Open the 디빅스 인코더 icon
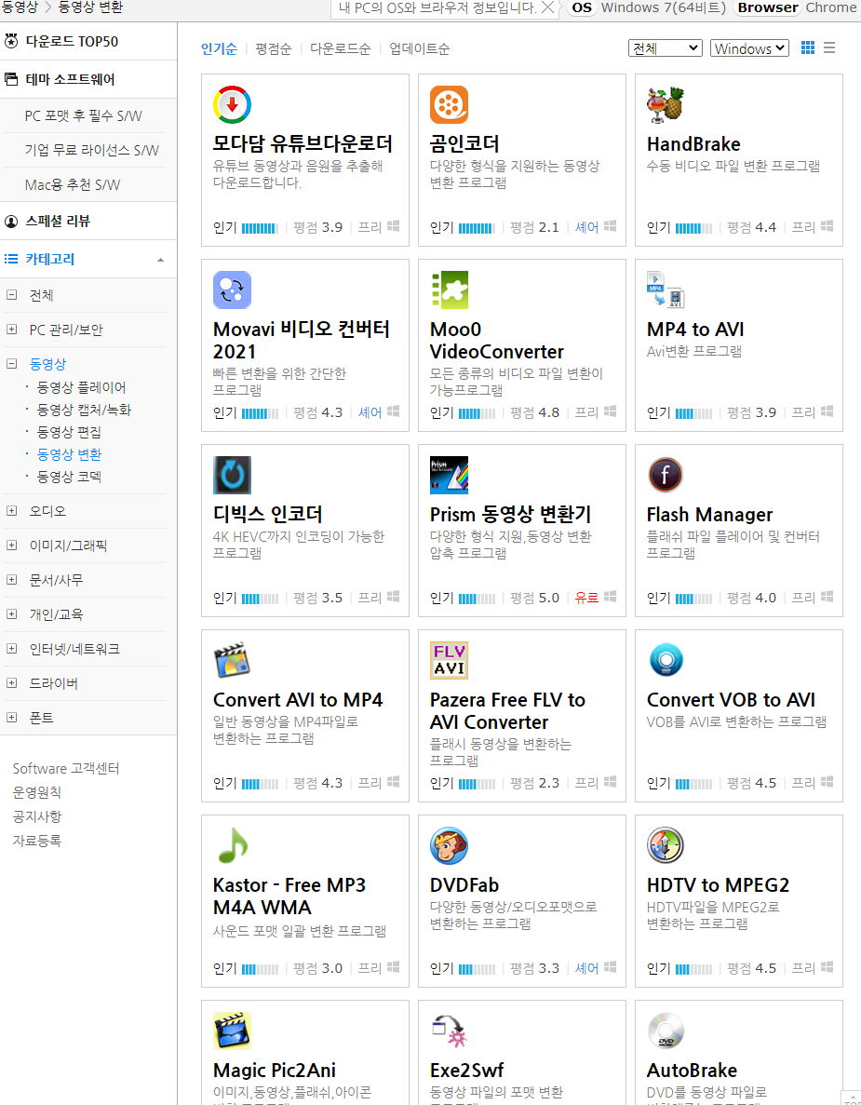This screenshot has width=861, height=1105. click(232, 475)
